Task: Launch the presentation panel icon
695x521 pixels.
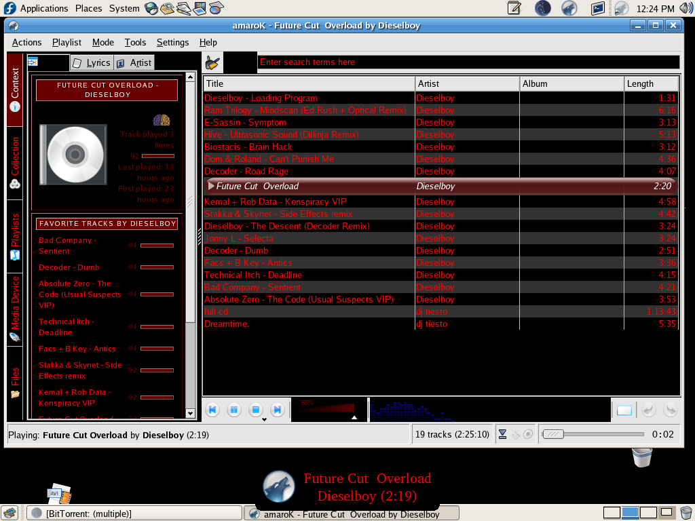Action: click(x=200, y=8)
